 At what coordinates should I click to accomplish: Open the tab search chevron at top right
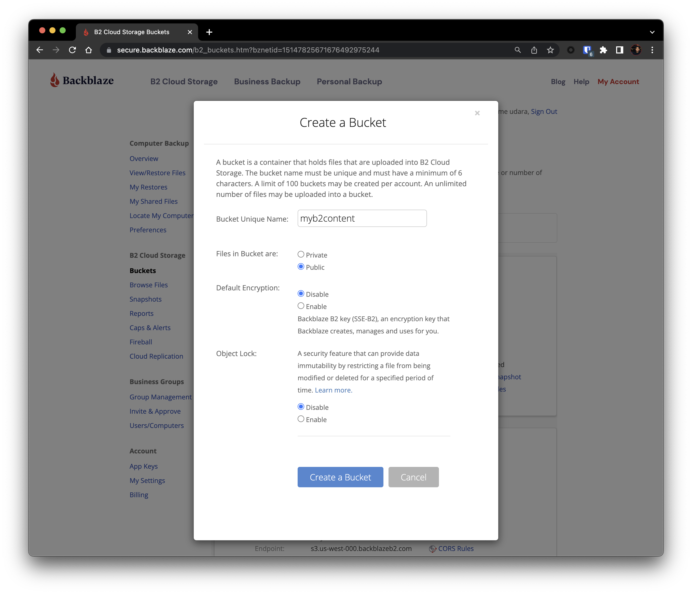pyautogui.click(x=652, y=32)
